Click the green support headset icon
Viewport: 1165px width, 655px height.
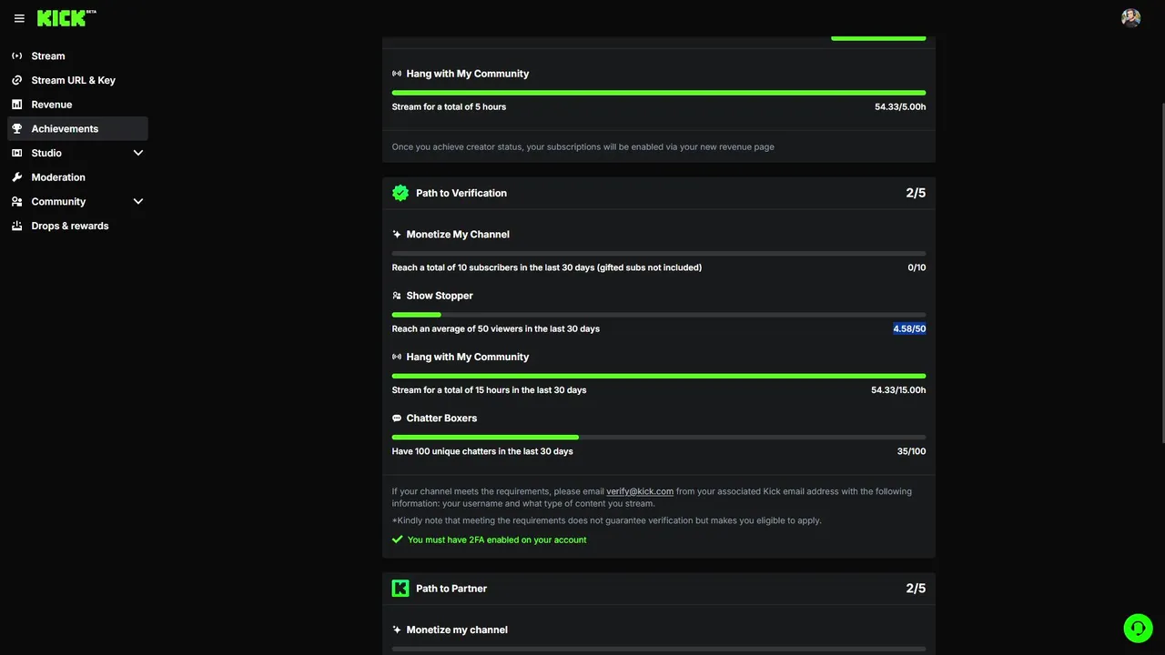point(1138,629)
